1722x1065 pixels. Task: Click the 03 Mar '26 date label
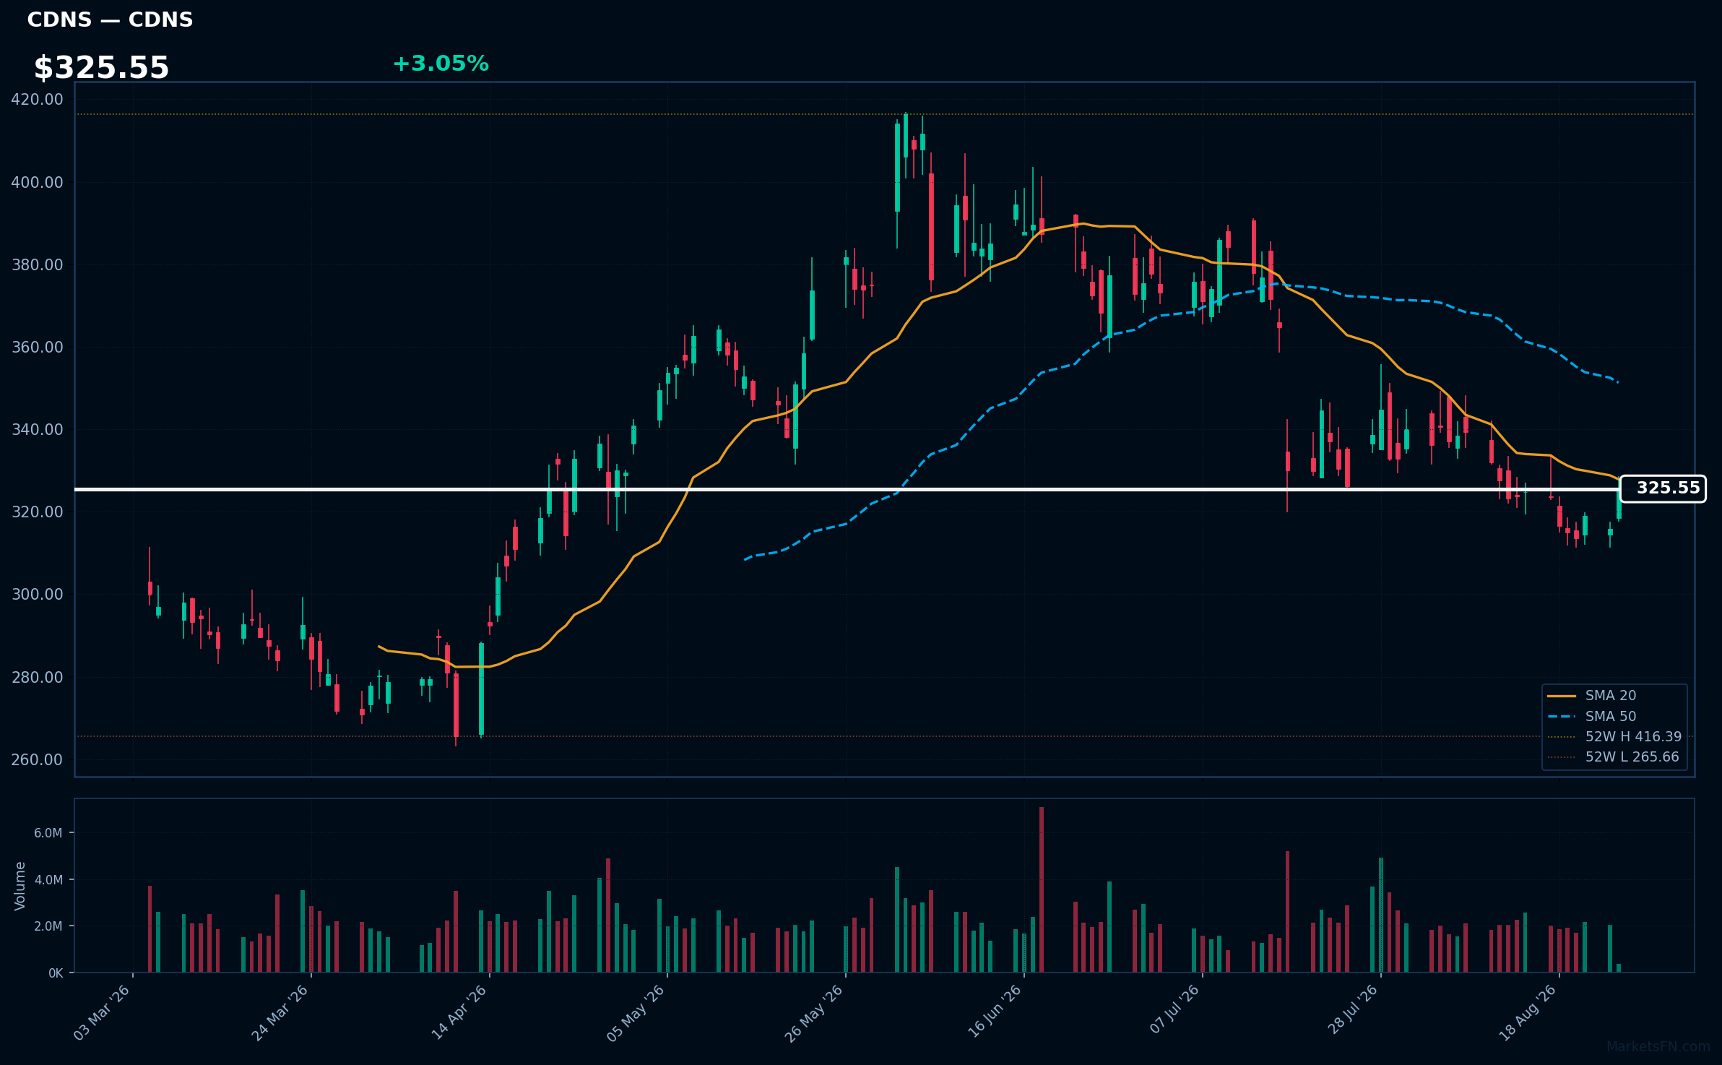click(x=101, y=1013)
